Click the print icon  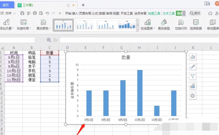35,13
